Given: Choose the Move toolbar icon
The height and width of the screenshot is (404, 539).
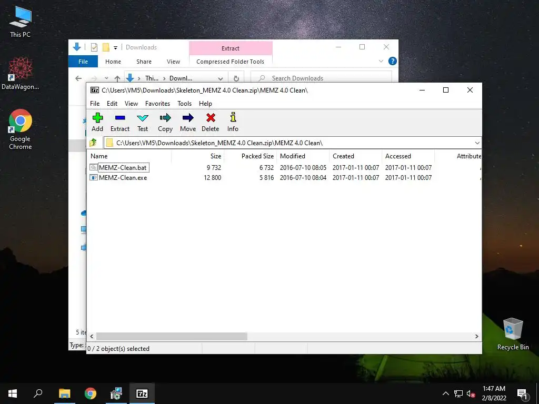Looking at the screenshot, I should [x=188, y=122].
